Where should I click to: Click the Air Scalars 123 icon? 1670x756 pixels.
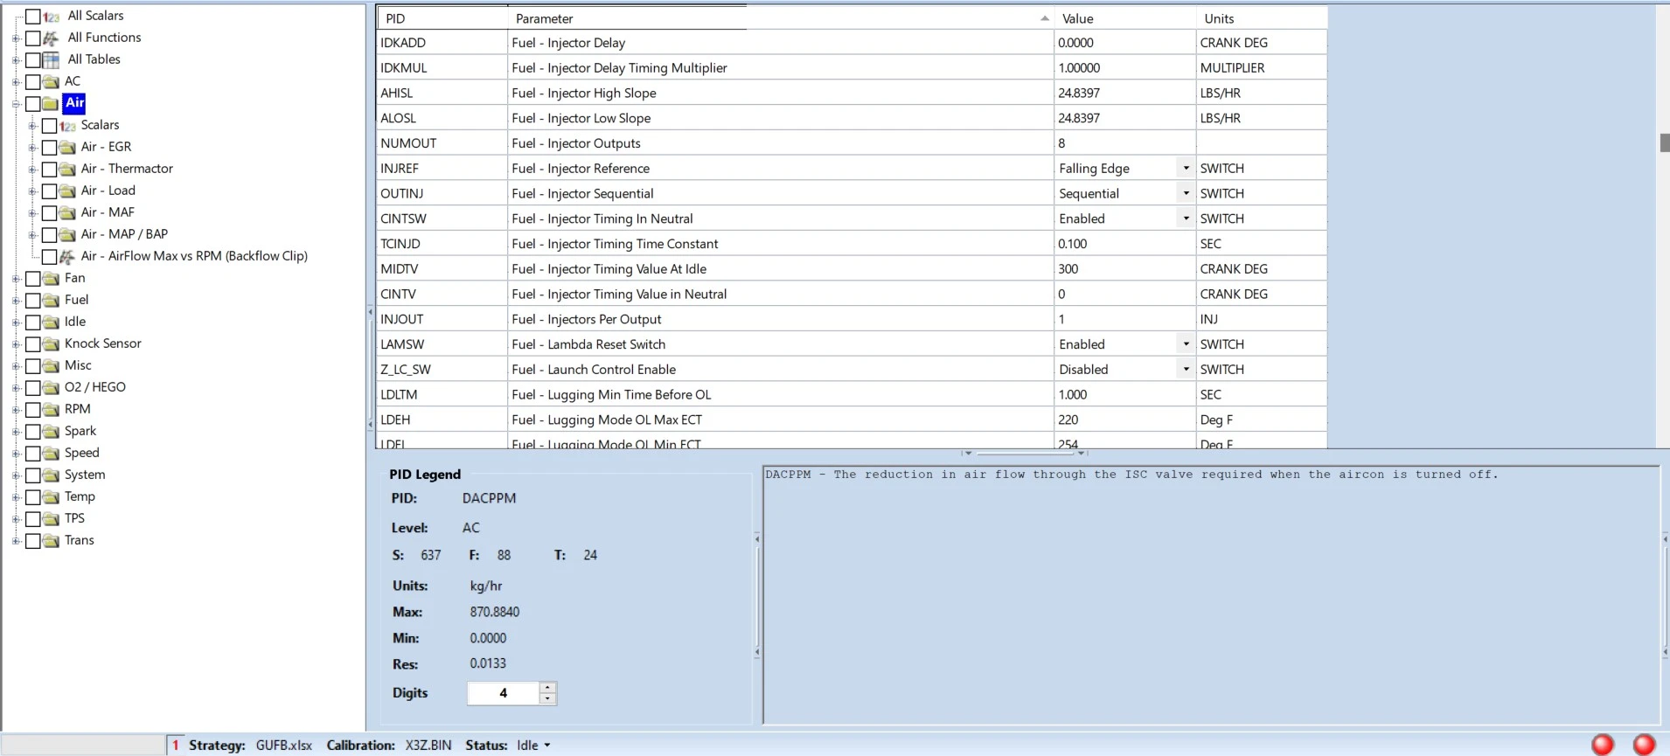click(68, 126)
